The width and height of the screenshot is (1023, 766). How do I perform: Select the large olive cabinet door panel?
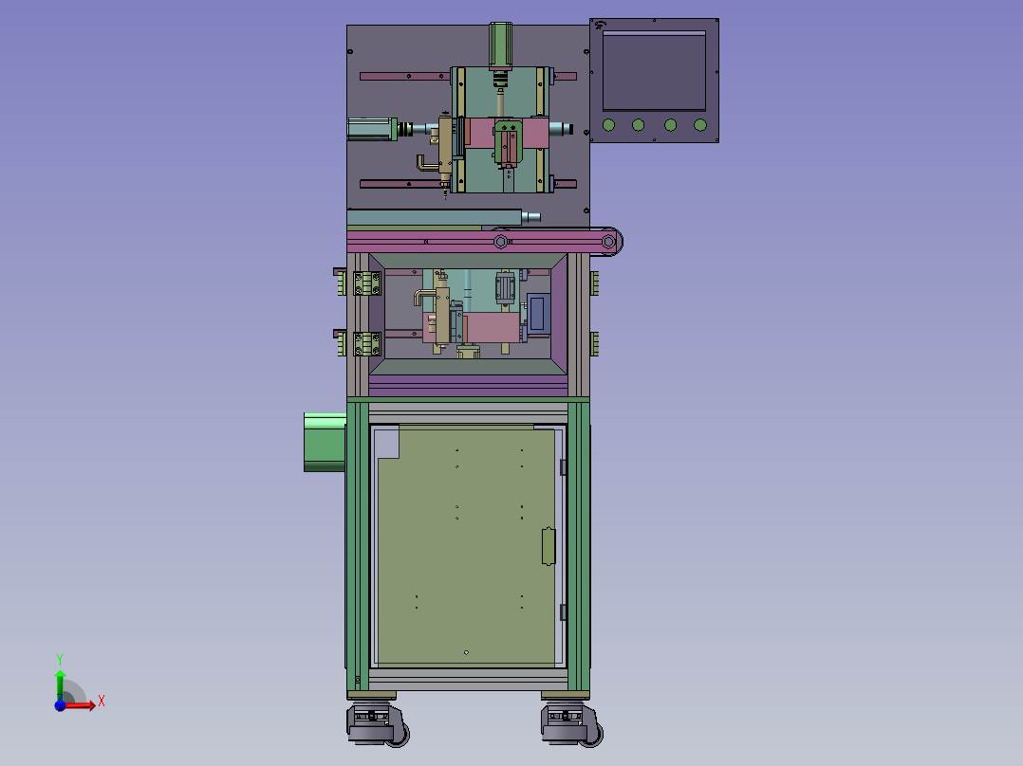point(466,546)
